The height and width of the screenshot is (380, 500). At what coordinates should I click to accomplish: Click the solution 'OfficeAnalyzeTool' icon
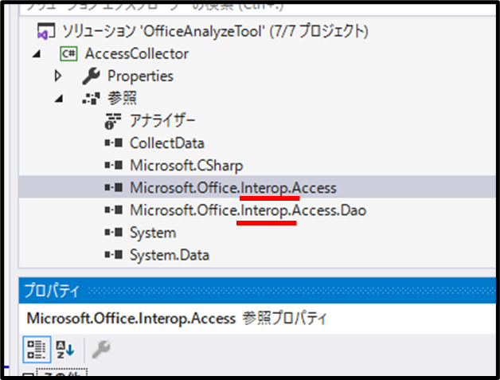coord(45,32)
